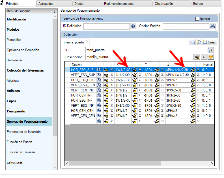Click binoculars icon in the empty last row
Viewport: 224px width, 178px height.
[x=99, y=121]
